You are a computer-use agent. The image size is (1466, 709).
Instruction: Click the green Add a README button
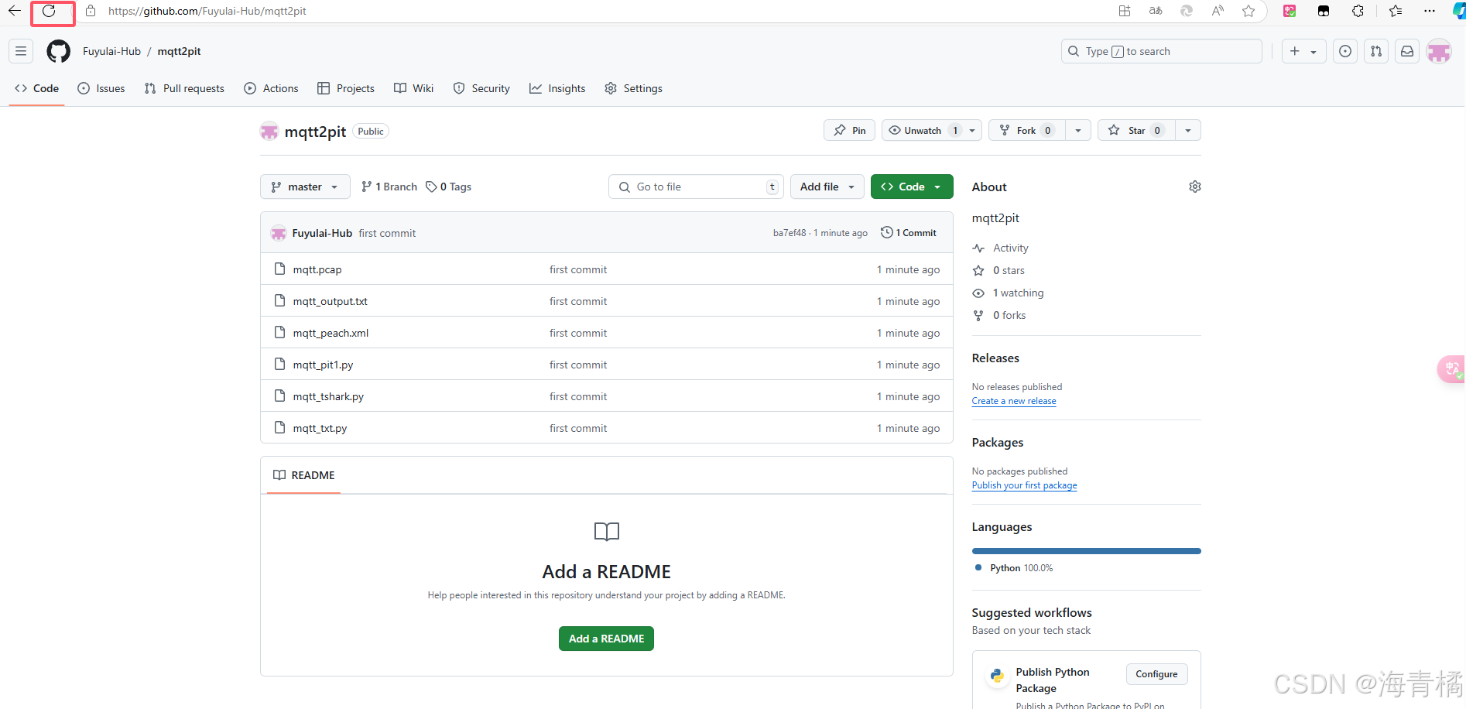click(606, 639)
